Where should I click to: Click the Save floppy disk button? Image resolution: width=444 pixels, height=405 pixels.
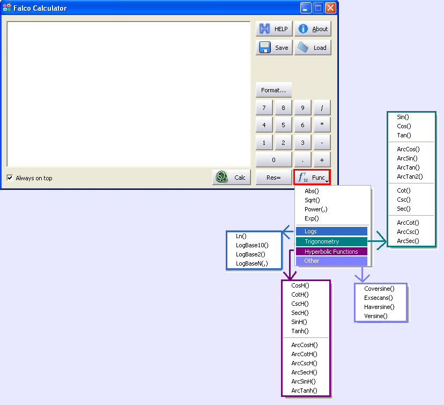coord(274,48)
